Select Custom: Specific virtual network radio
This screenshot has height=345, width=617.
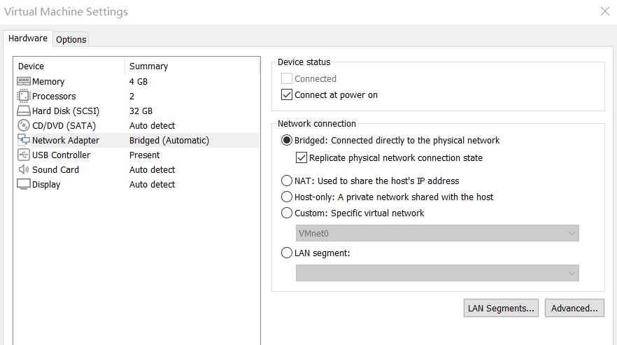[x=287, y=213]
